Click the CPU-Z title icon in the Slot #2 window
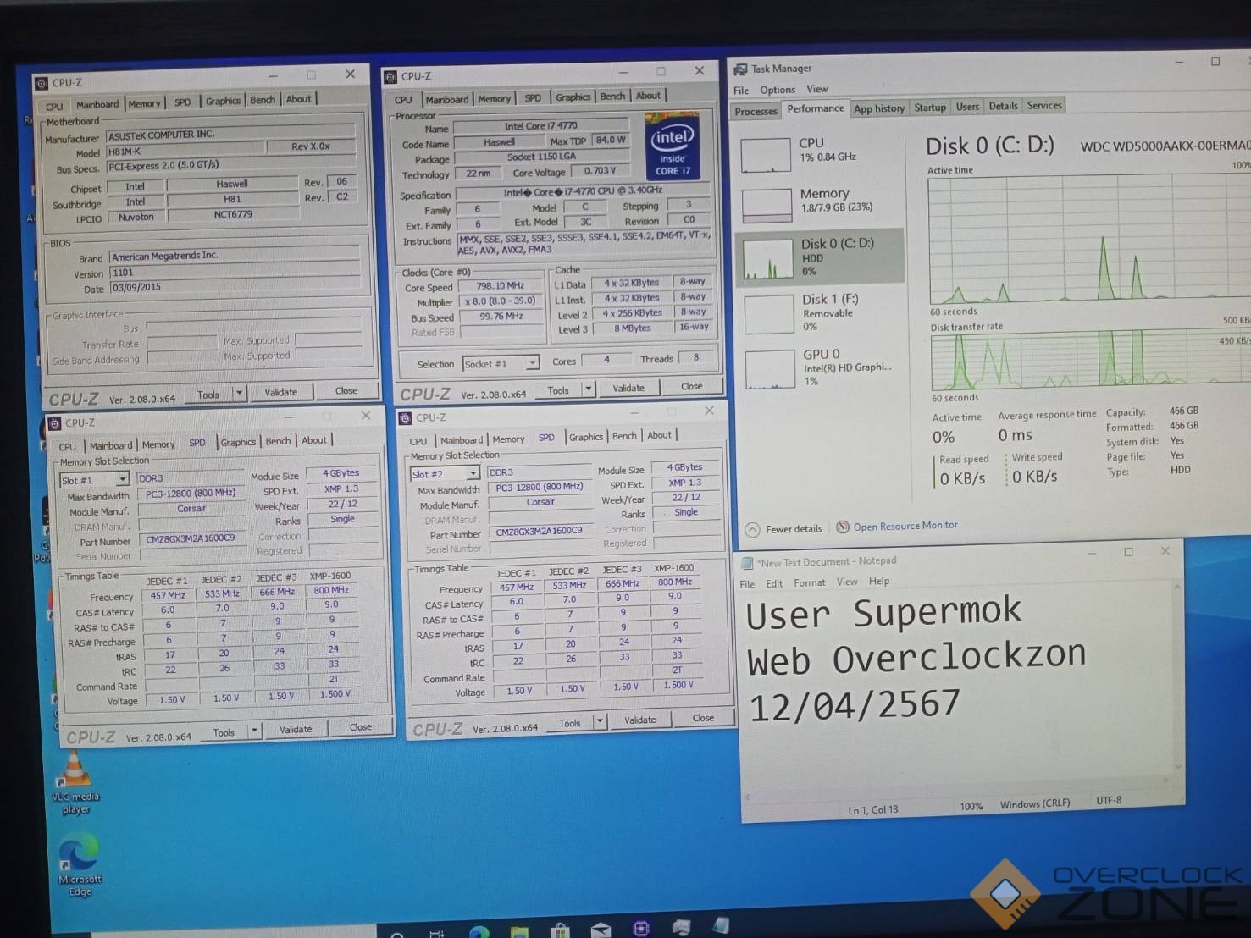 click(x=405, y=418)
